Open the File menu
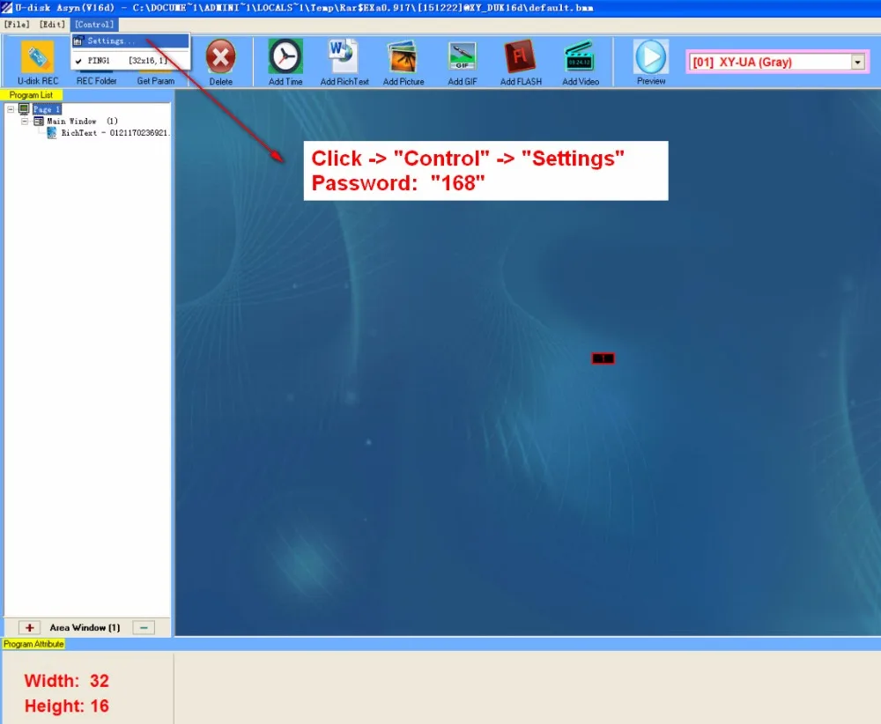 click(17, 25)
